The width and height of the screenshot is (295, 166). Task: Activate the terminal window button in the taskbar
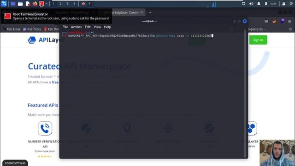tap(90, 4)
